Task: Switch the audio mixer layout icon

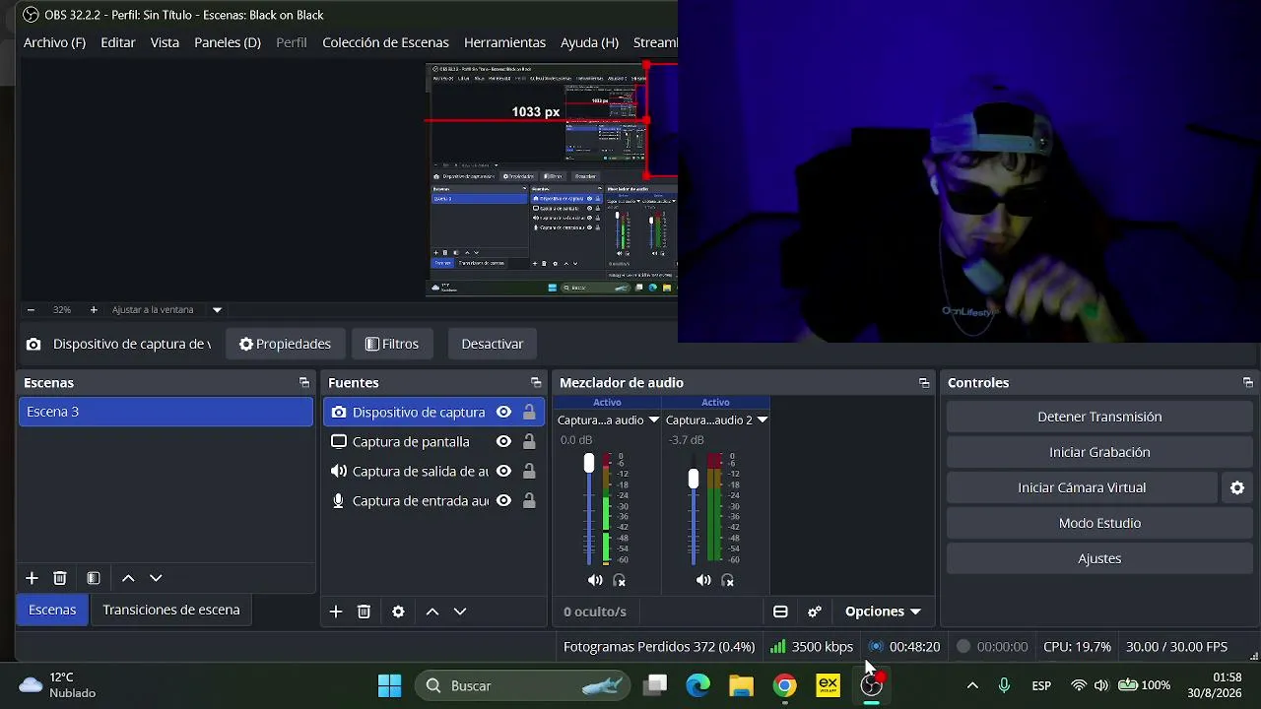Action: 780,612
